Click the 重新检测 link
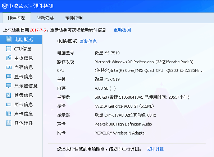 pos(122,30)
